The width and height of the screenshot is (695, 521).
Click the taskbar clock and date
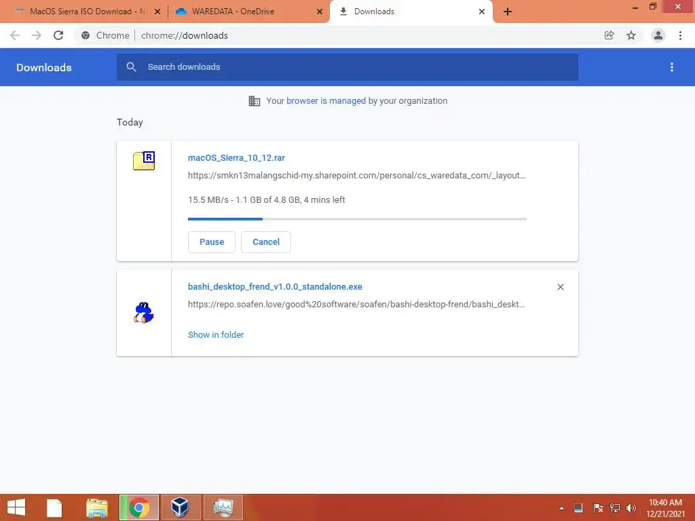click(x=665, y=508)
